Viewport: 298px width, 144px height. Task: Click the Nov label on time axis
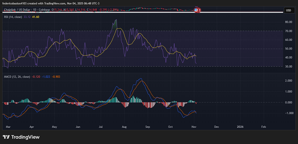pyautogui.click(x=194, y=127)
